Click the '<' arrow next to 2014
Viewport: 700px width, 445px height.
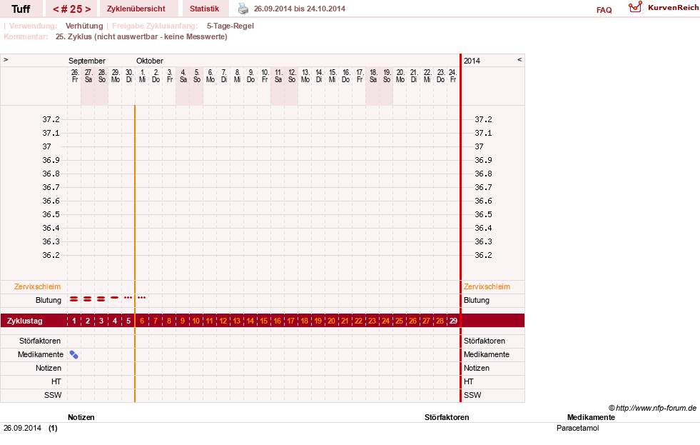519,60
